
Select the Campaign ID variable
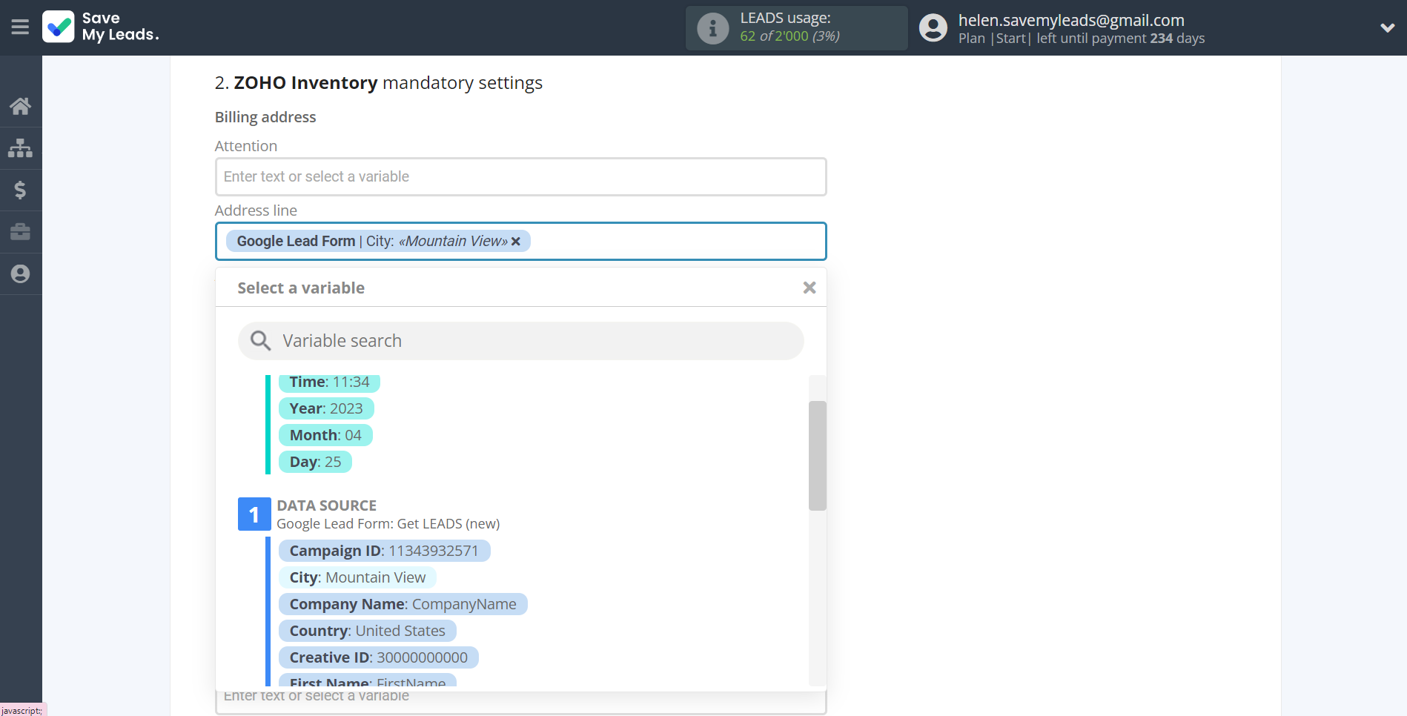(x=384, y=551)
